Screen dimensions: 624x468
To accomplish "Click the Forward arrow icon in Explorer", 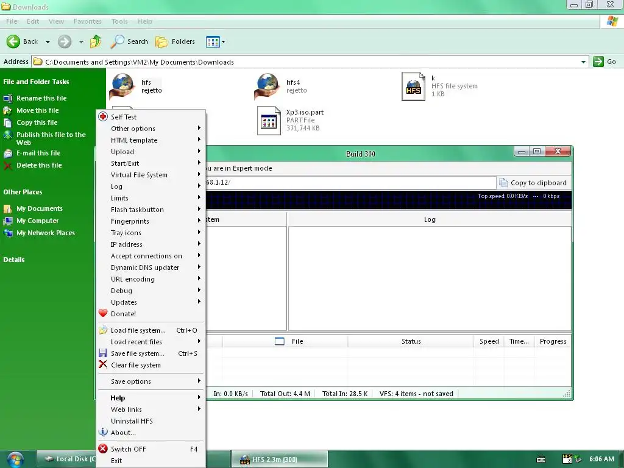I will point(65,41).
